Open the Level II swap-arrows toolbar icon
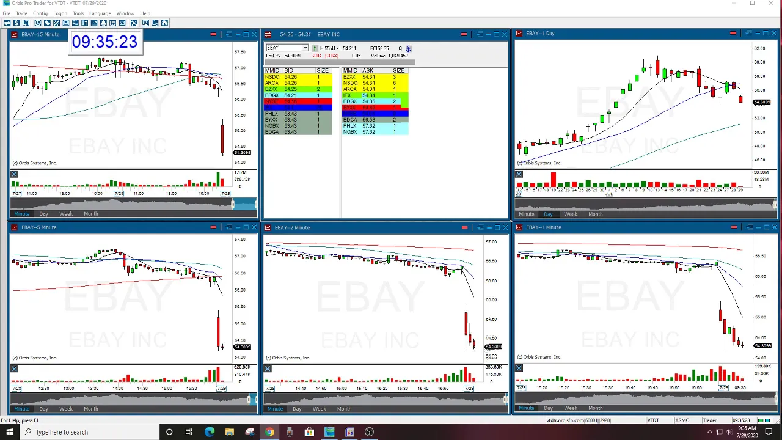Viewport: 782px width, 440px height. click(x=7, y=23)
